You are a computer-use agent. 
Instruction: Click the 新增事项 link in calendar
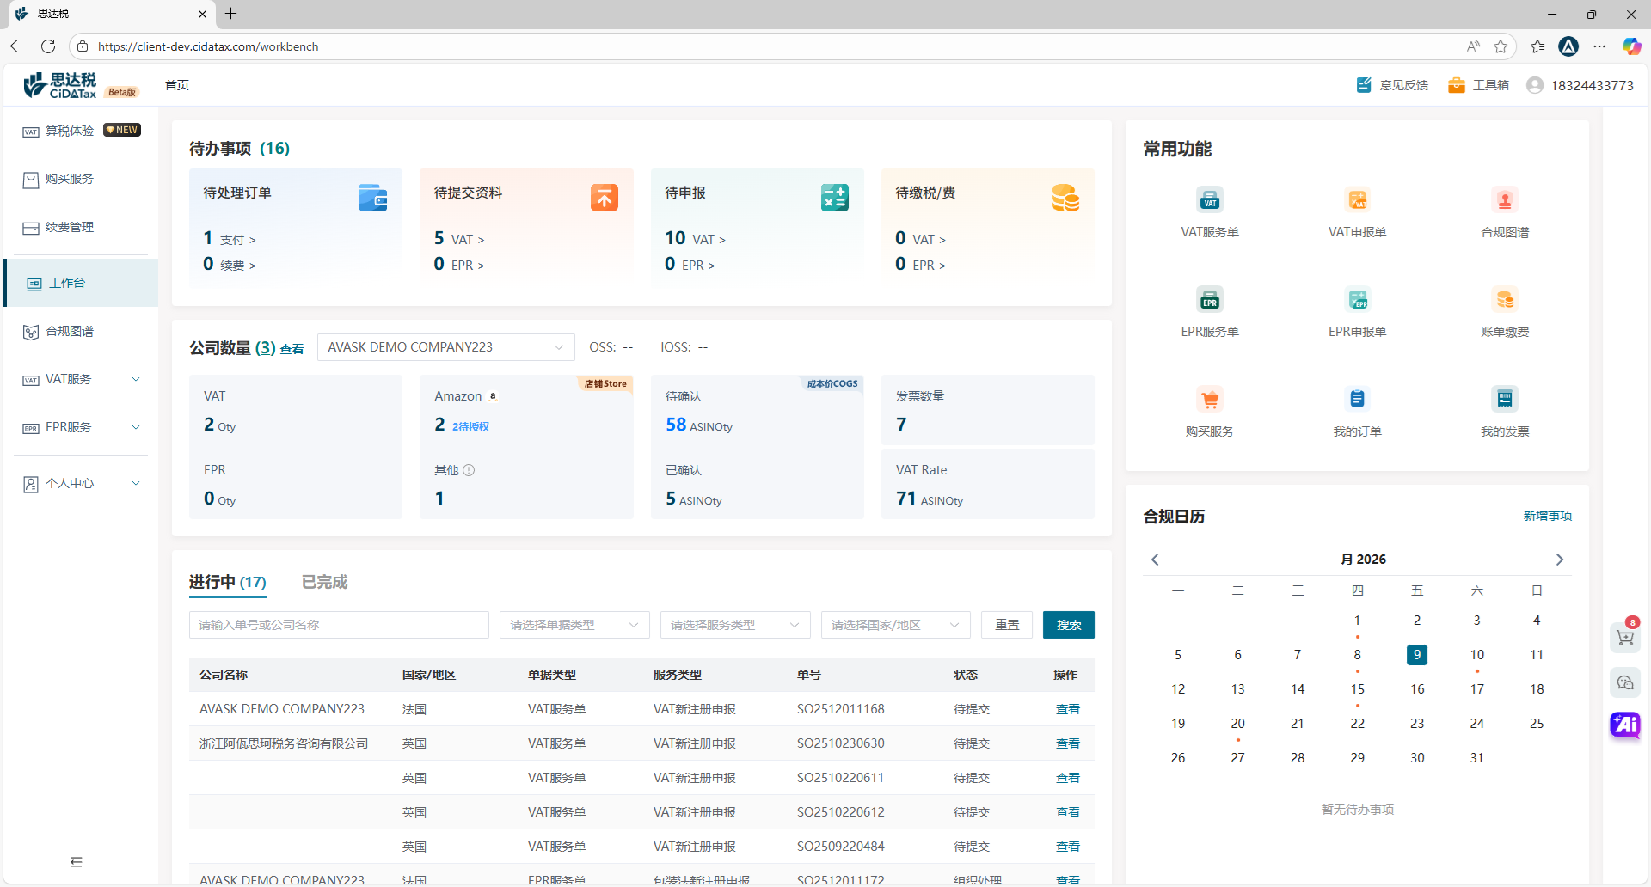[1547, 516]
